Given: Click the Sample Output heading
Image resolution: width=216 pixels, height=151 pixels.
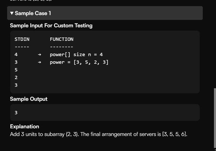Looking at the screenshot, I should click(29, 99).
